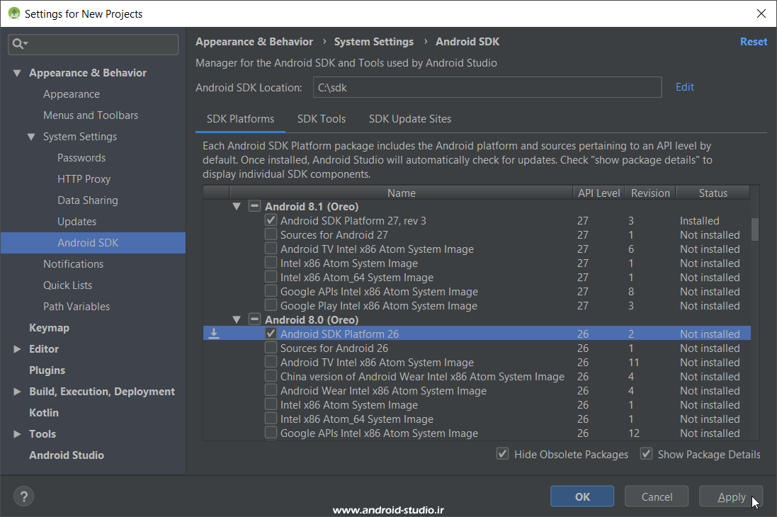Image resolution: width=777 pixels, height=517 pixels.
Task: Open Android Studio settings entry
Action: click(x=67, y=455)
